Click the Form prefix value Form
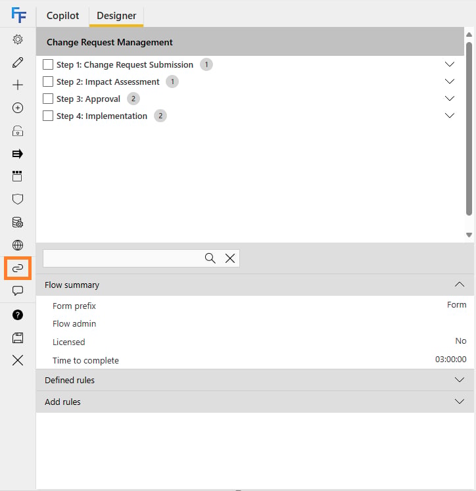The height and width of the screenshot is (491, 476). point(456,305)
